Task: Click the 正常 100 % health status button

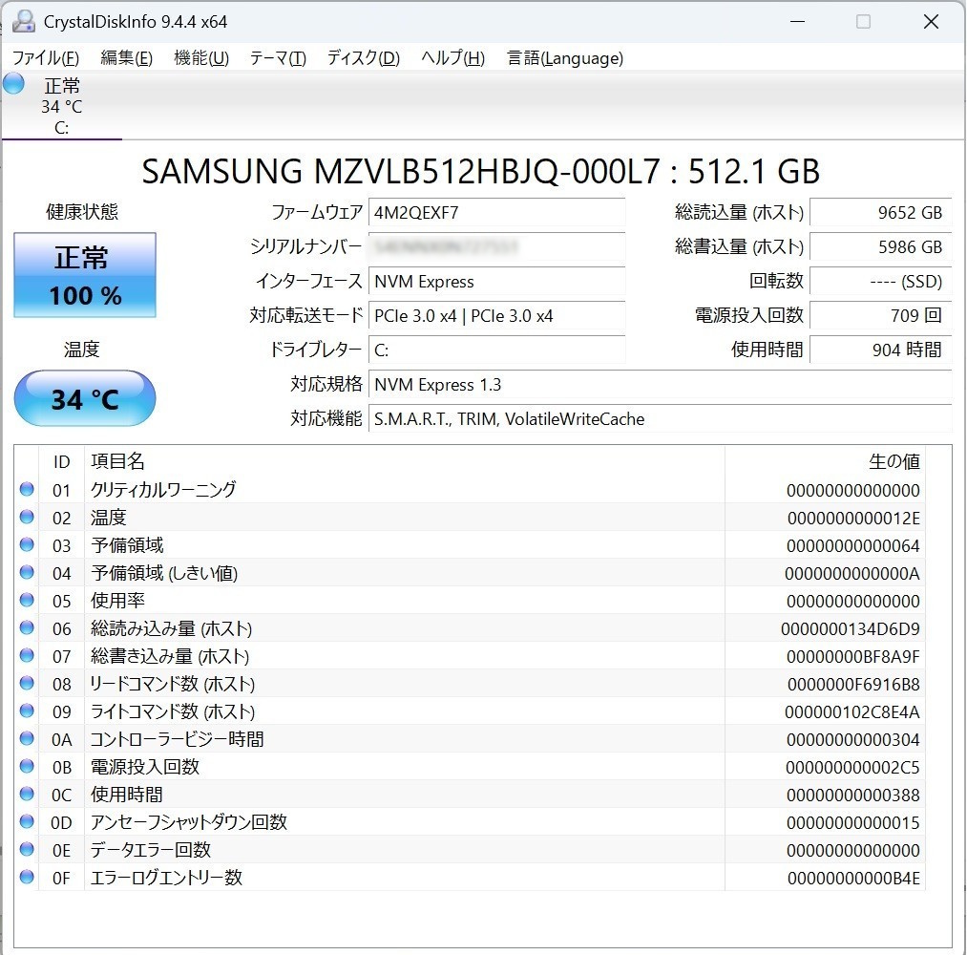Action: point(85,275)
